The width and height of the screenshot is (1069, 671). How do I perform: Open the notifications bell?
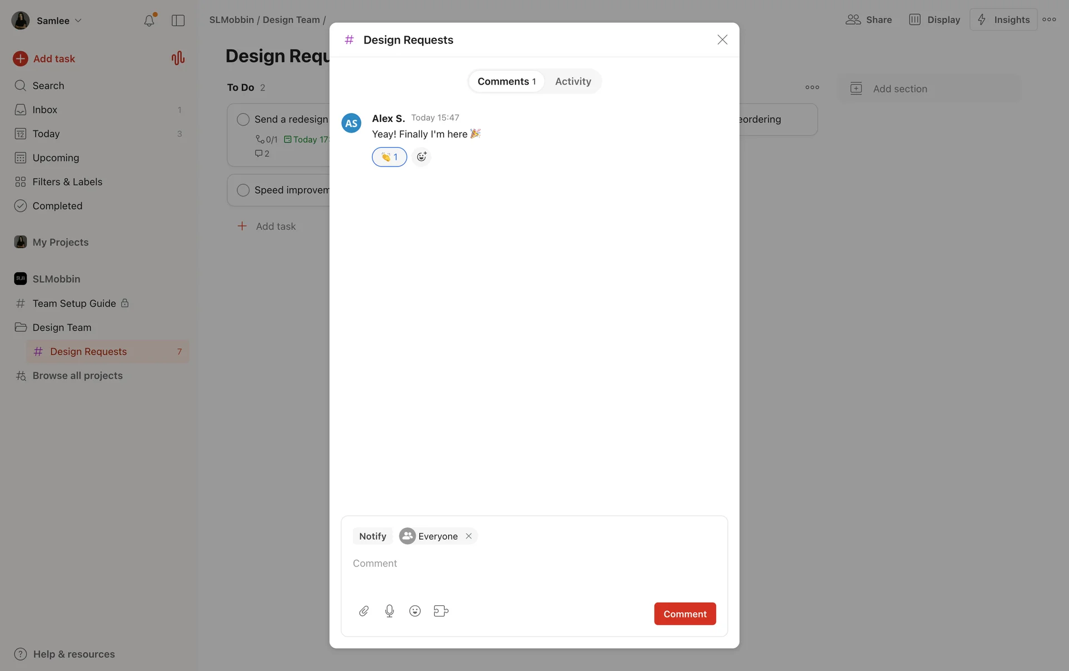pyautogui.click(x=149, y=21)
